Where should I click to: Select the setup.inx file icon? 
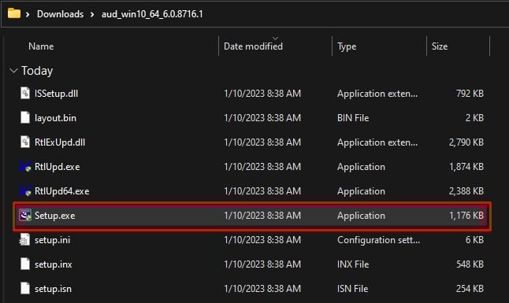pos(25,264)
